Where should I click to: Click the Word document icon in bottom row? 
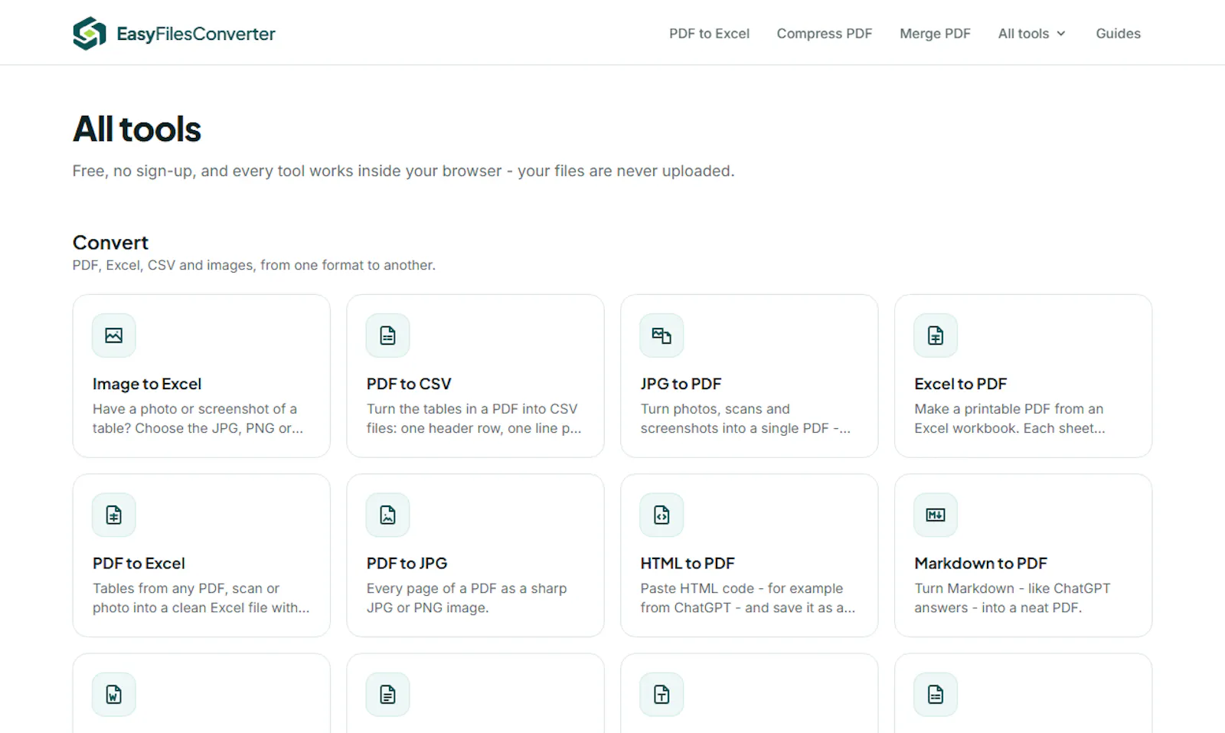point(114,694)
